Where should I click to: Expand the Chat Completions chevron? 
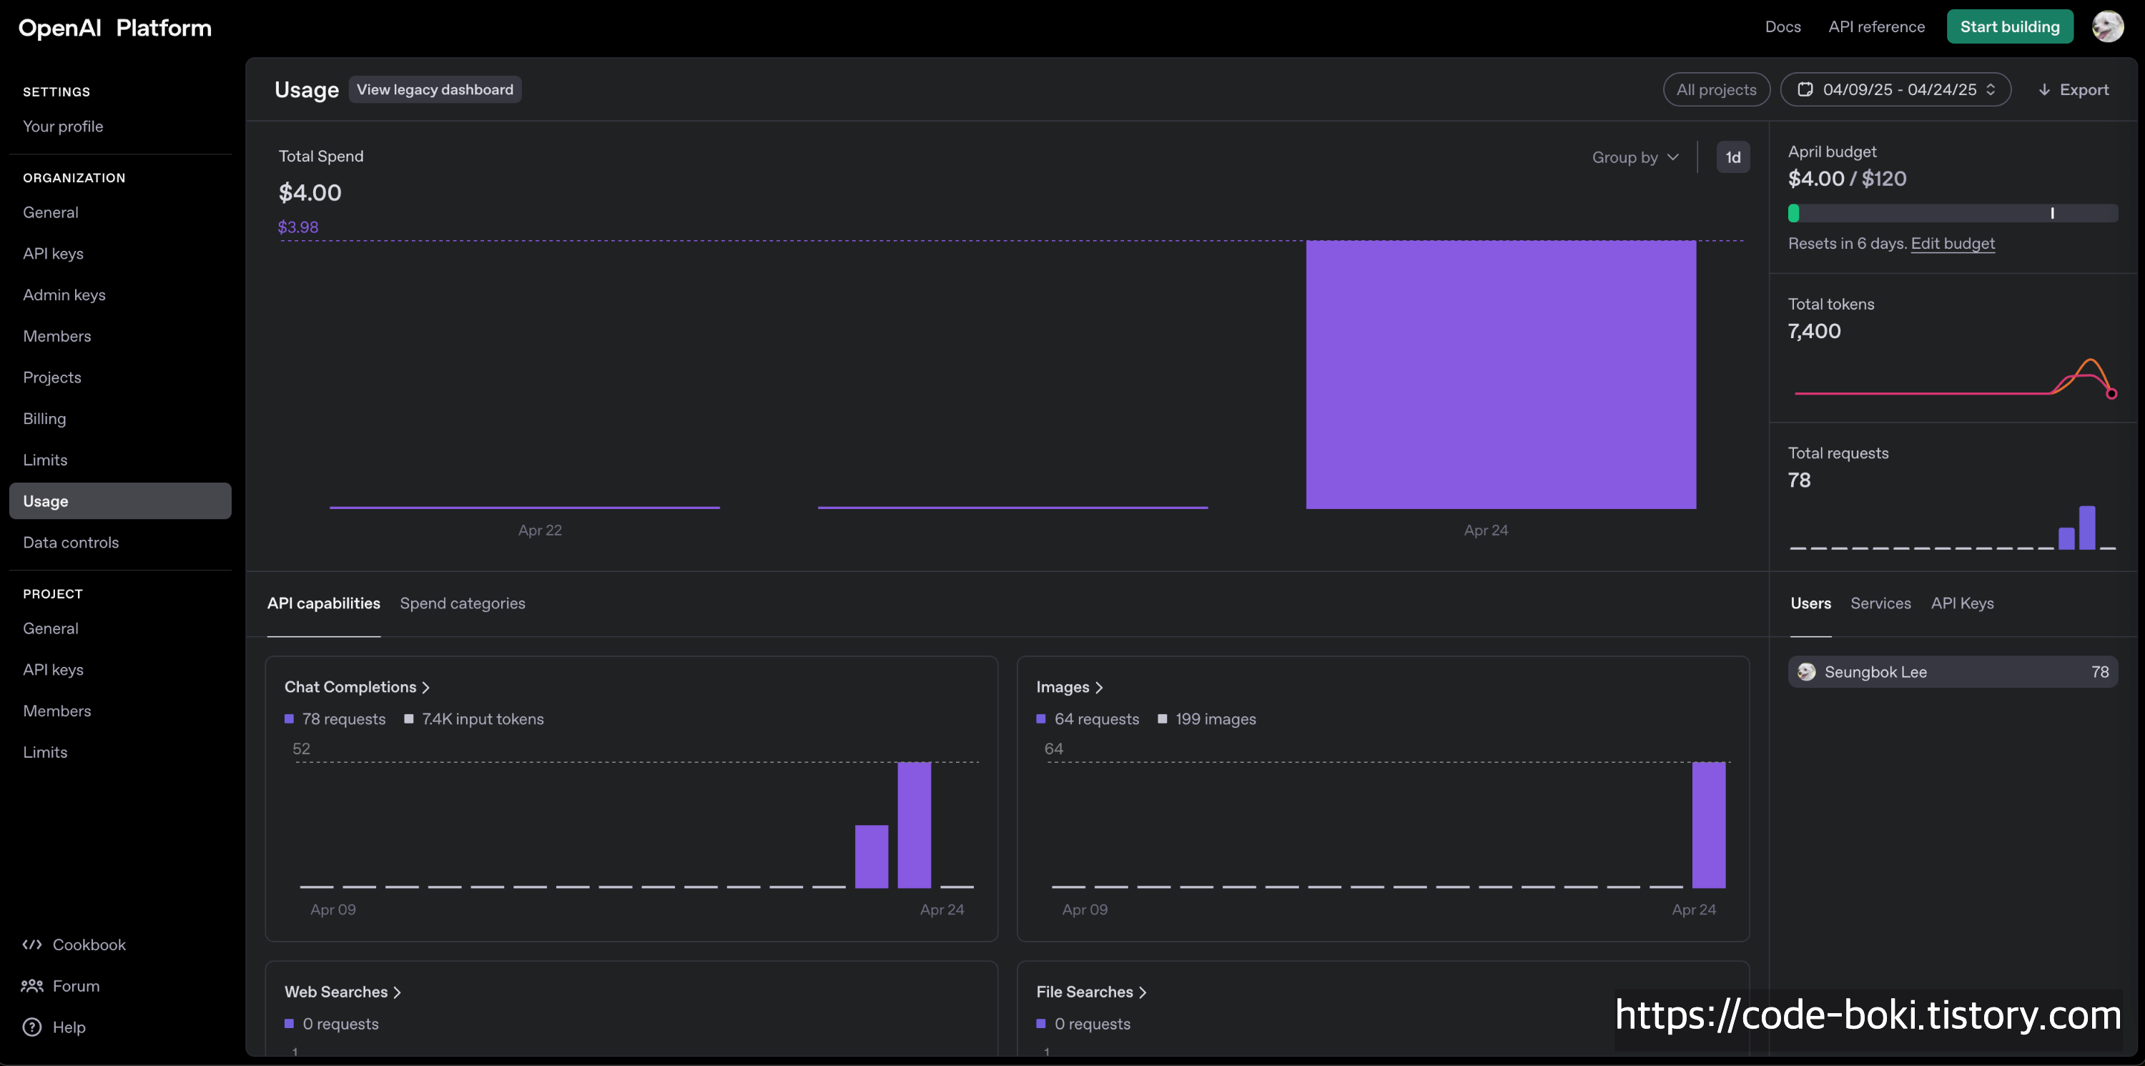pyautogui.click(x=425, y=688)
